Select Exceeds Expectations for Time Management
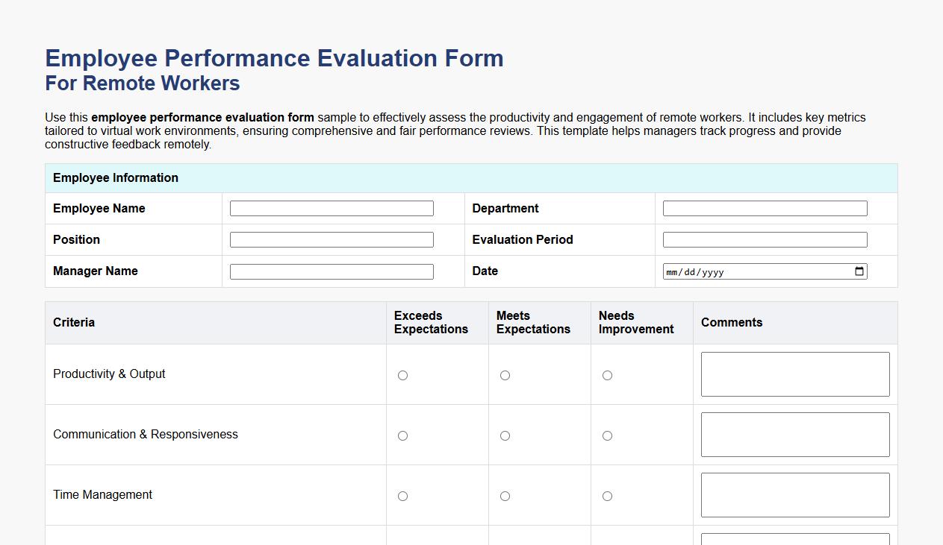 [402, 496]
